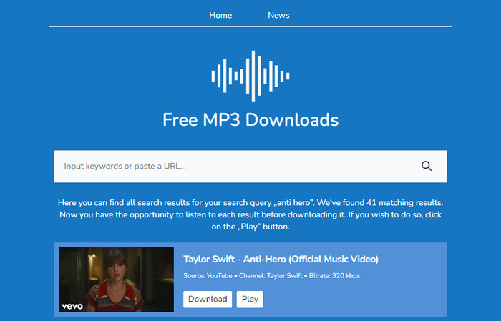Click the text 'We've found 41 matching results'
Image resolution: width=501 pixels, height=321 pixels.
tap(380, 202)
